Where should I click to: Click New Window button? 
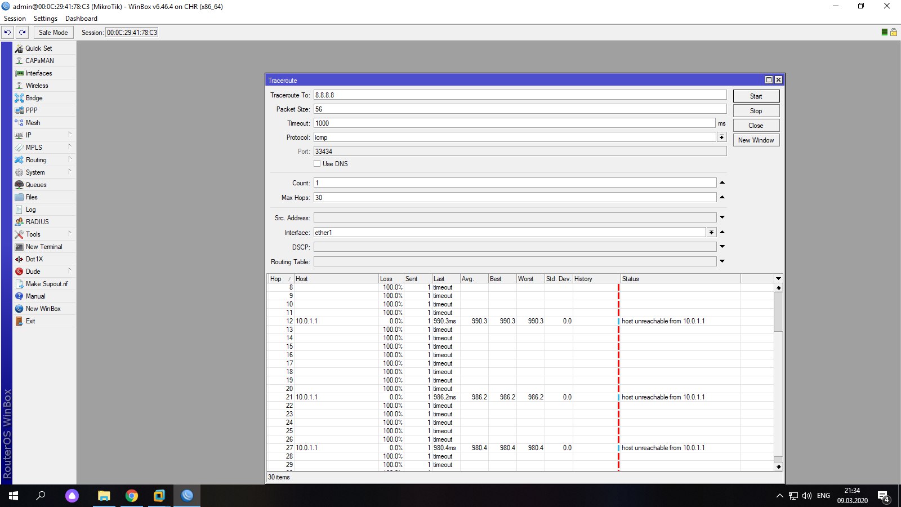756,140
